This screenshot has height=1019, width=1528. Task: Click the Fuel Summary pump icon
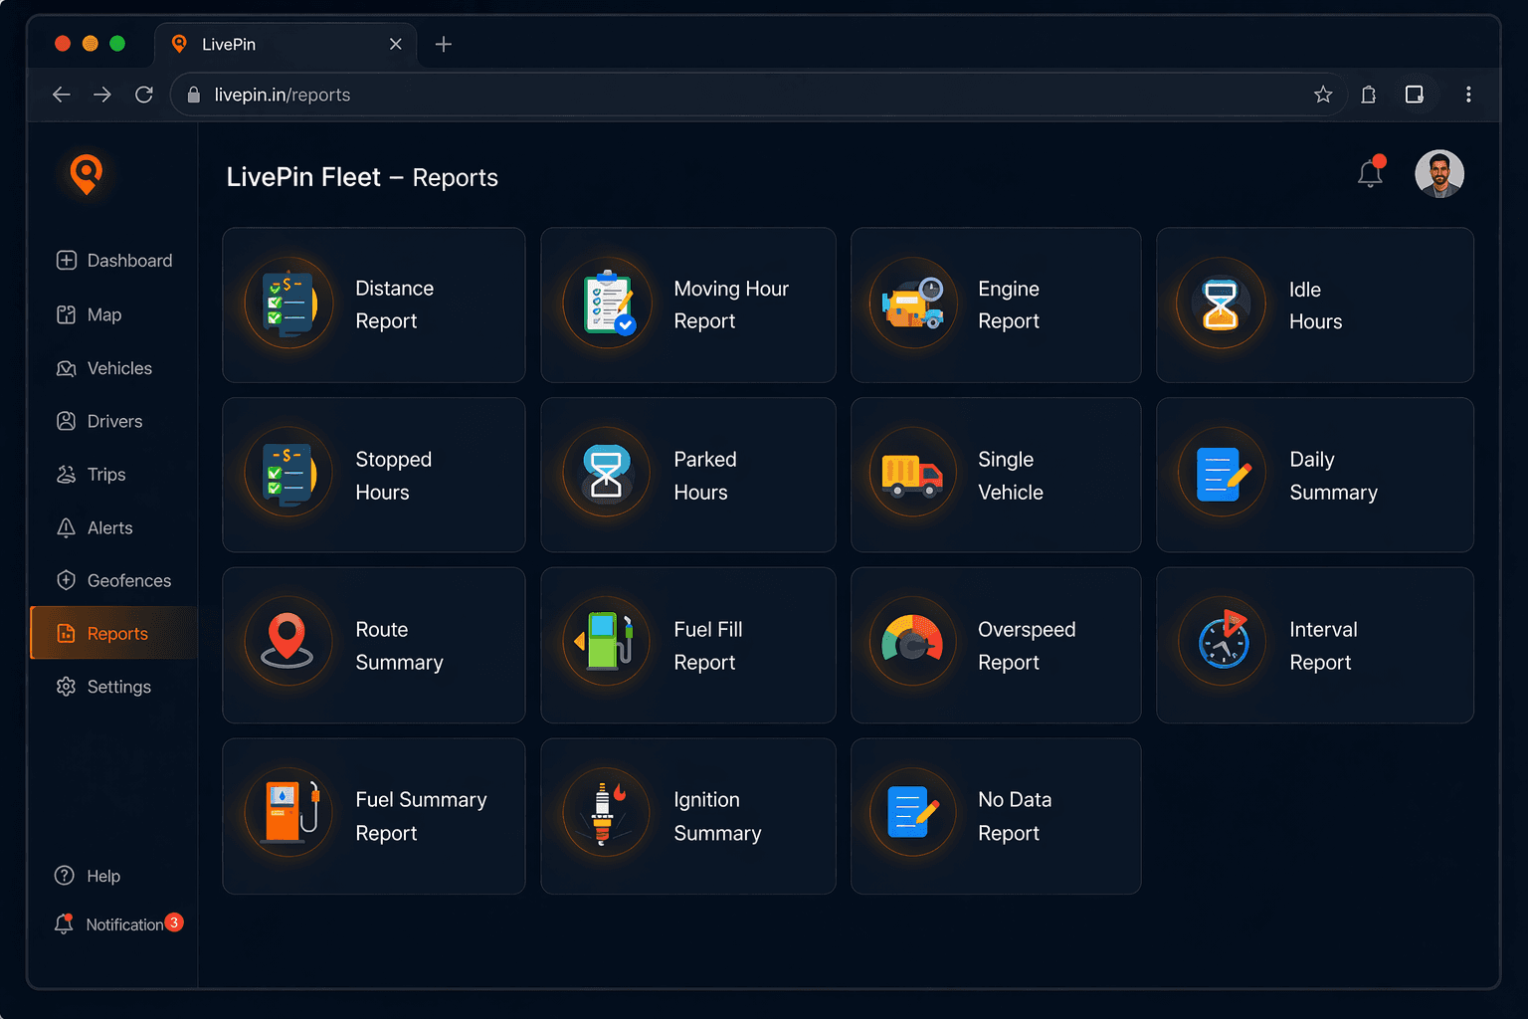287,813
